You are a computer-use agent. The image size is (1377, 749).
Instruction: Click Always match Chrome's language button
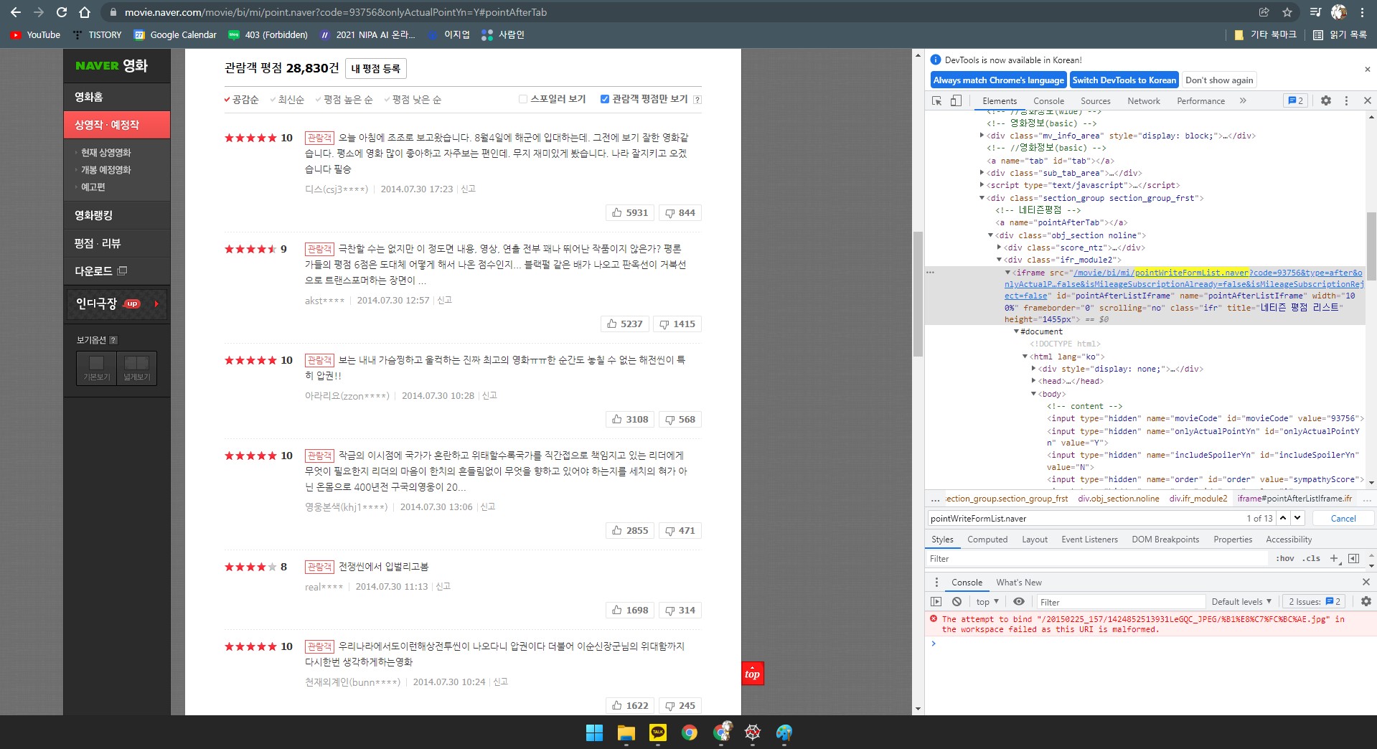click(x=998, y=80)
